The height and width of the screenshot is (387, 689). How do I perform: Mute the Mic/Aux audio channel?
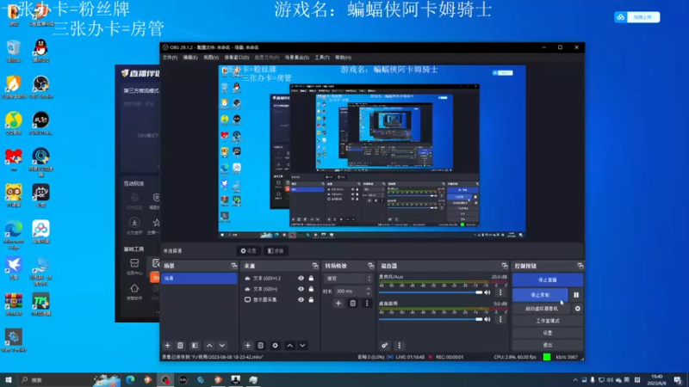pos(487,292)
